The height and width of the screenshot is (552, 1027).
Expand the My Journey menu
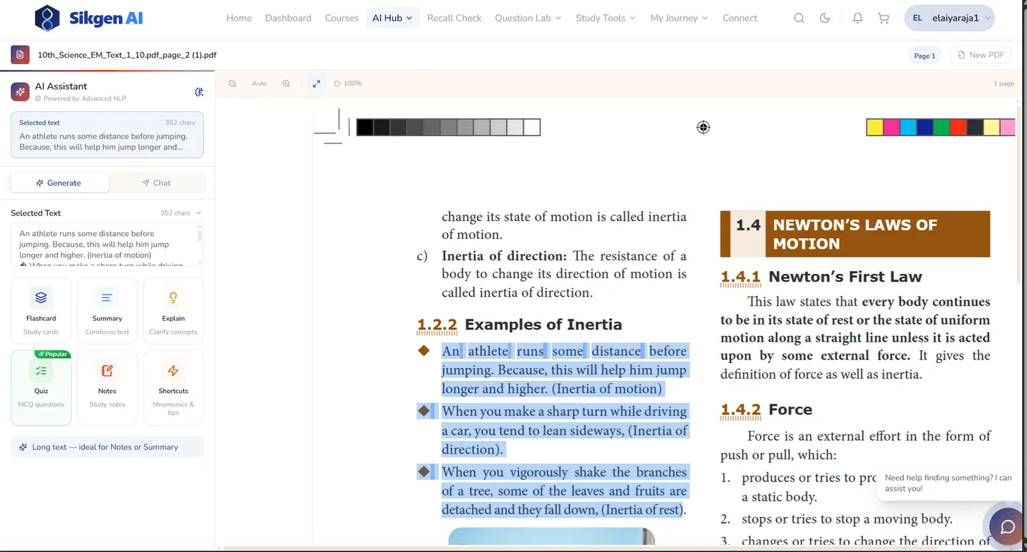coord(679,18)
